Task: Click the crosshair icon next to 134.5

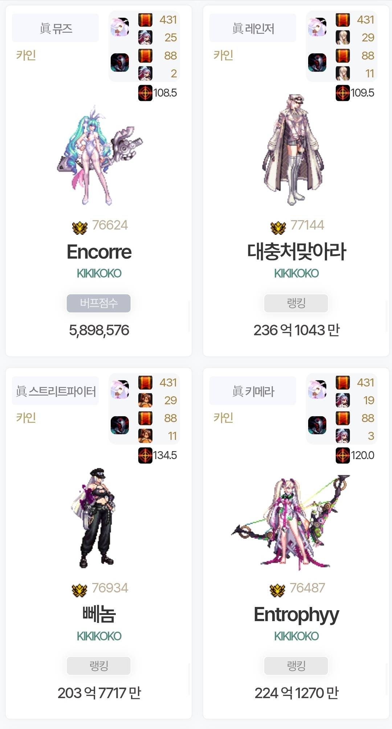Action: pos(145,455)
